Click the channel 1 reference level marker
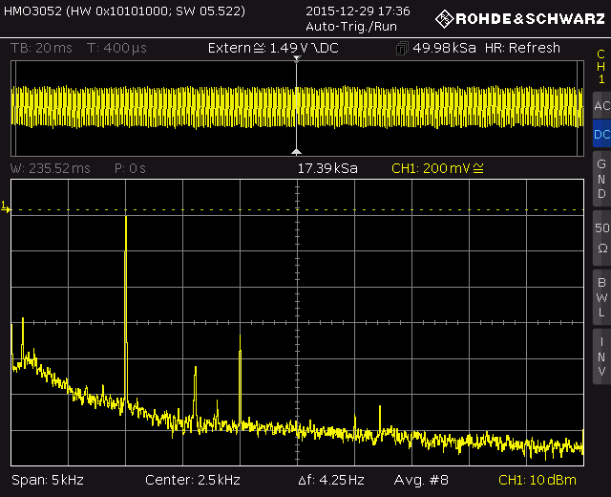The width and height of the screenshot is (611, 497). (x=5, y=206)
